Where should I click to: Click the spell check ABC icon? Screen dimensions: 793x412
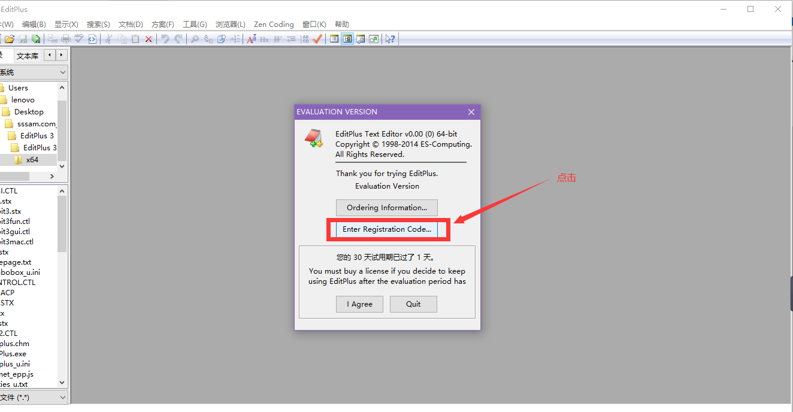pyautogui.click(x=79, y=39)
